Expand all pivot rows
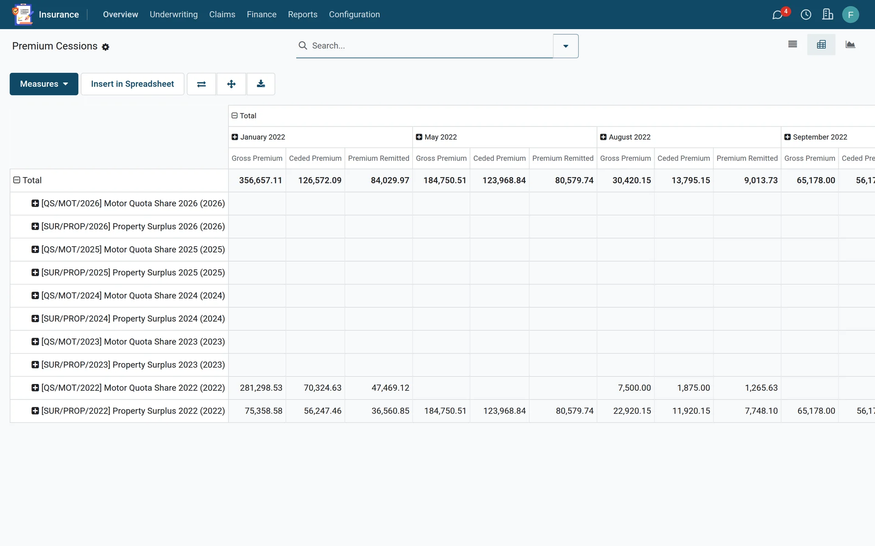 tap(231, 84)
